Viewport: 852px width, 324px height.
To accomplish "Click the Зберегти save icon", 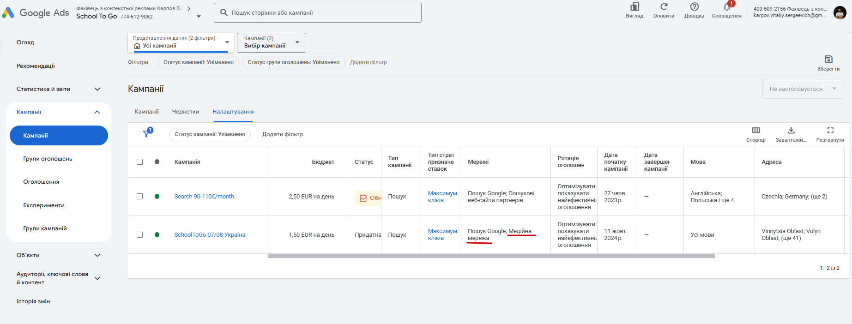I will [828, 59].
